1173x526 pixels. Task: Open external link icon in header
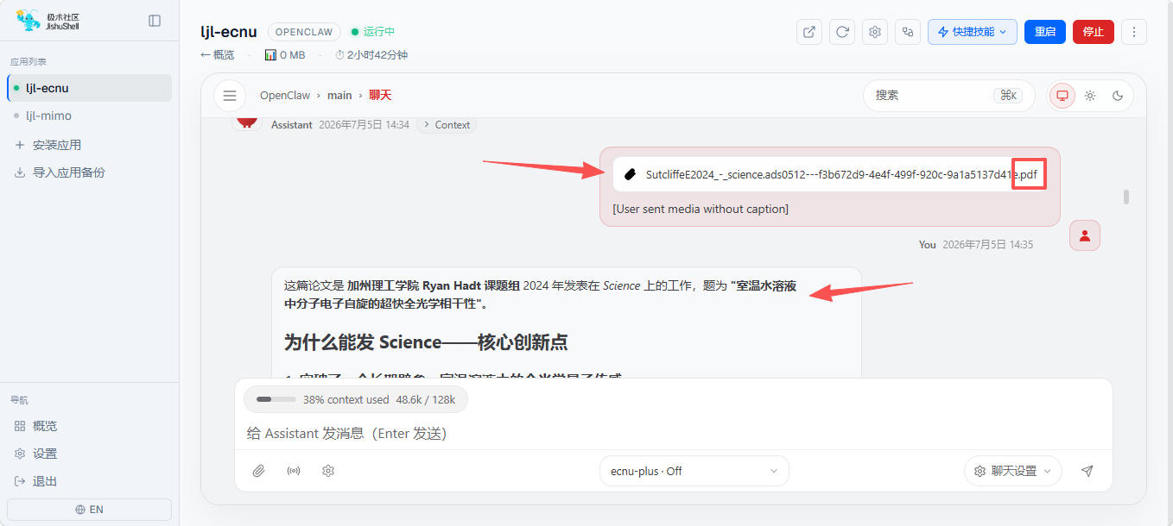(x=808, y=32)
